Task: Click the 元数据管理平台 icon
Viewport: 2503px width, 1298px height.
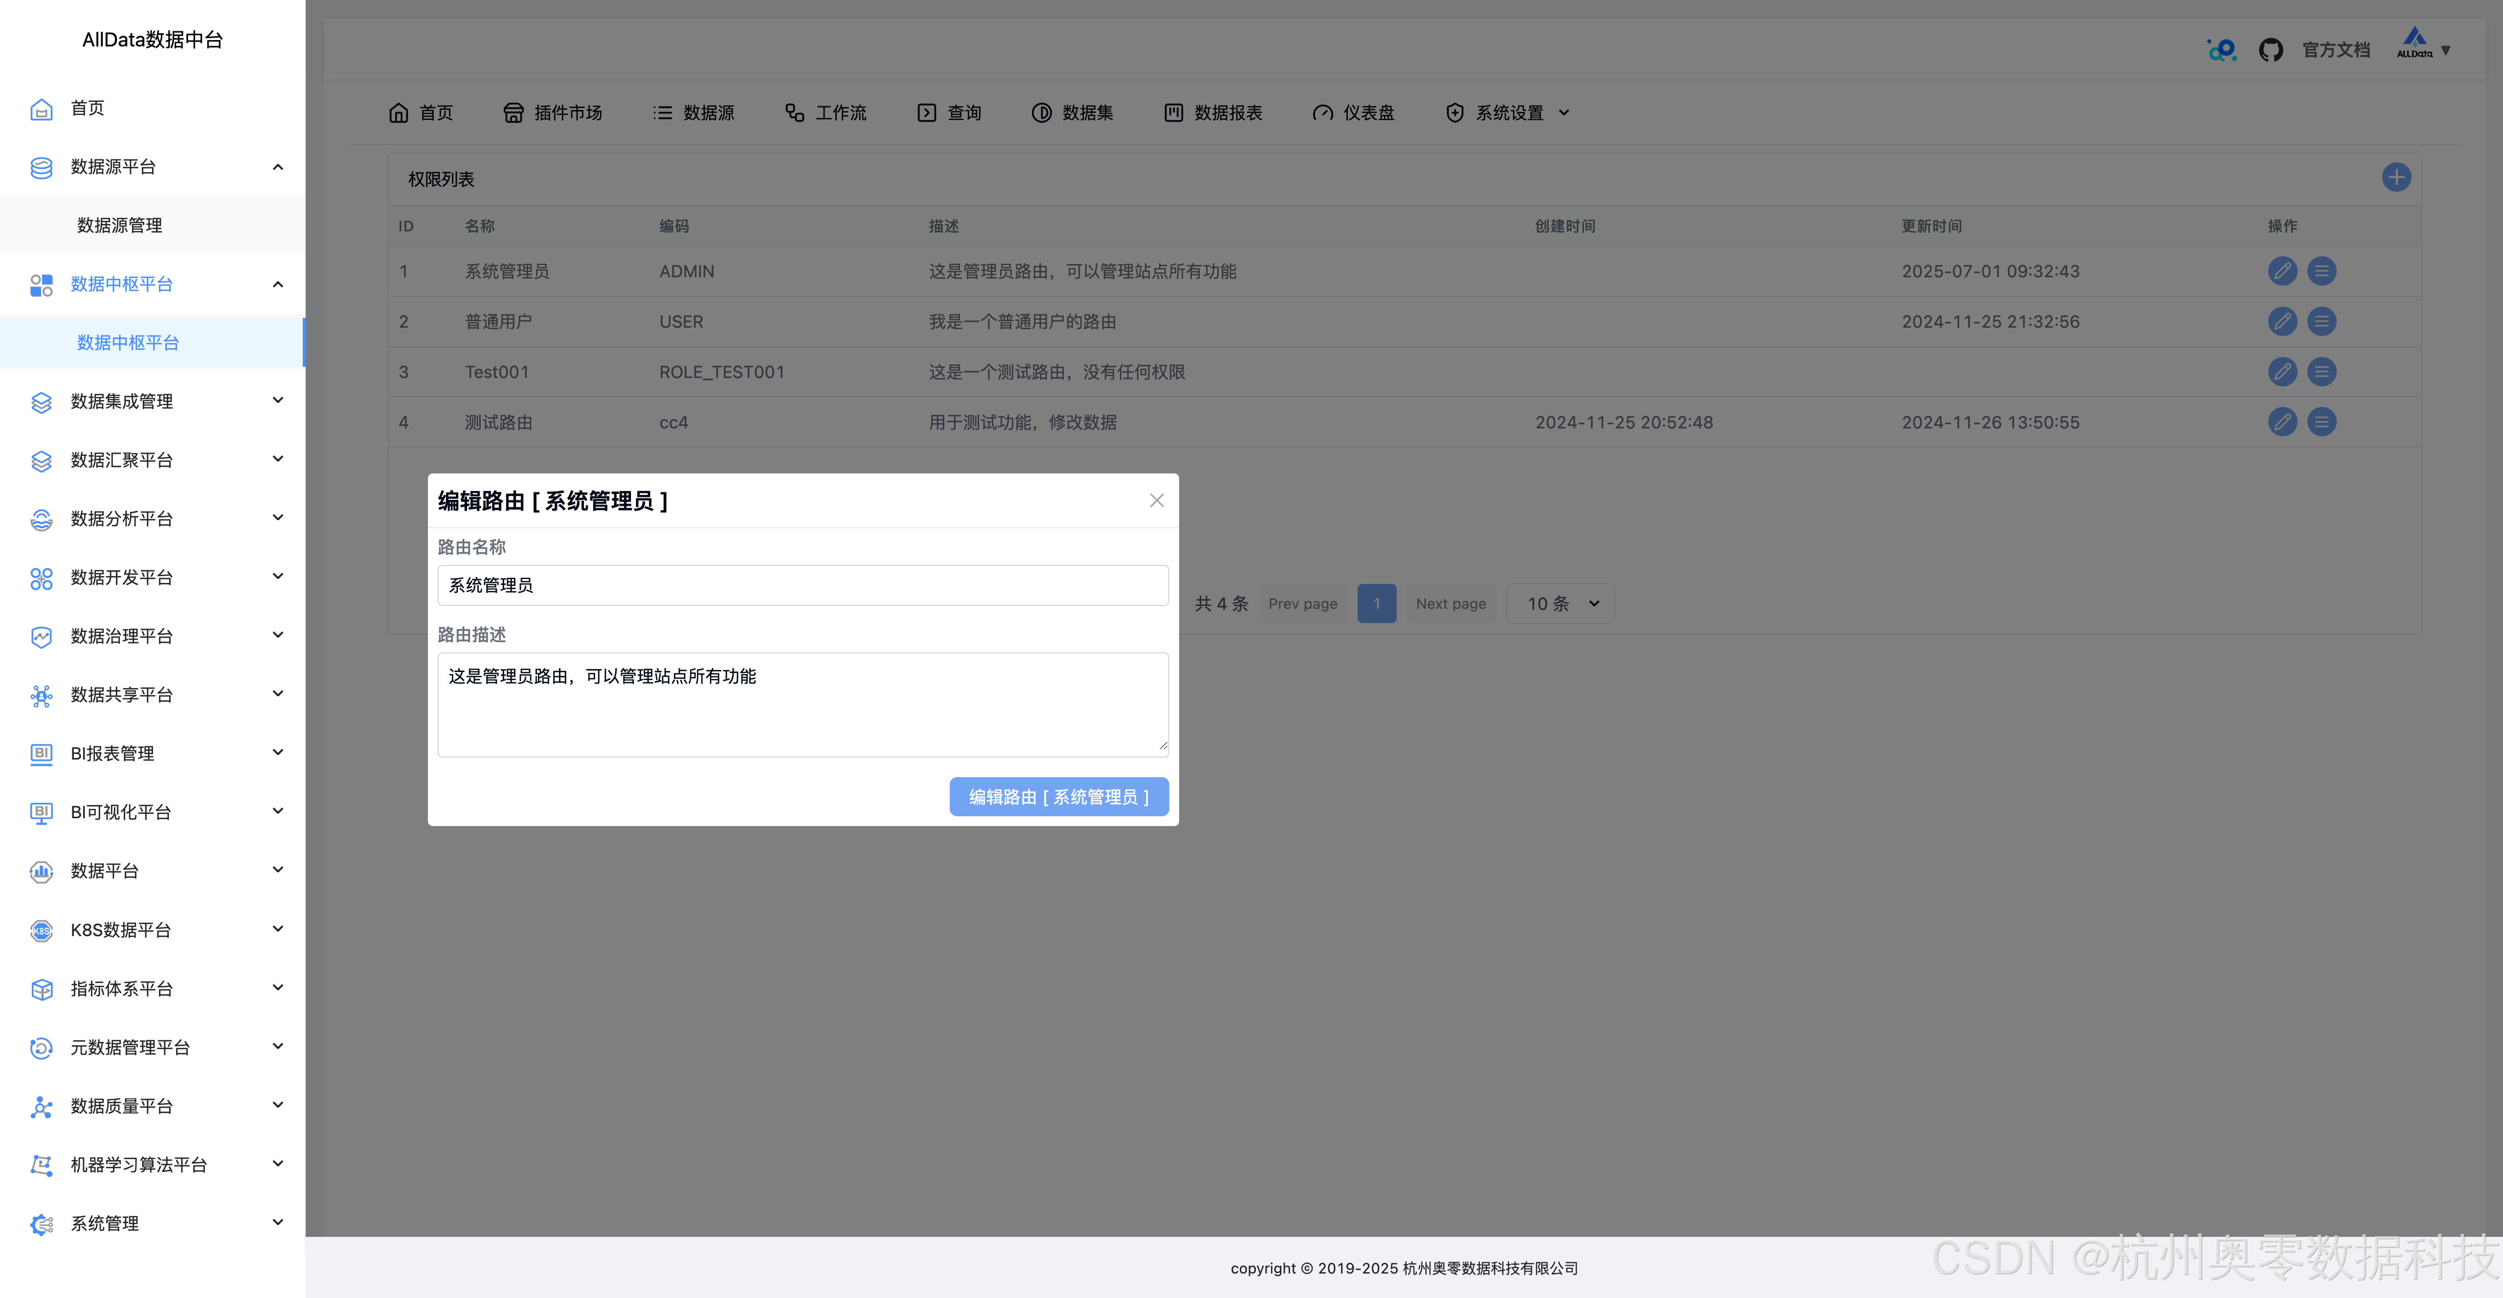Action: (41, 1047)
